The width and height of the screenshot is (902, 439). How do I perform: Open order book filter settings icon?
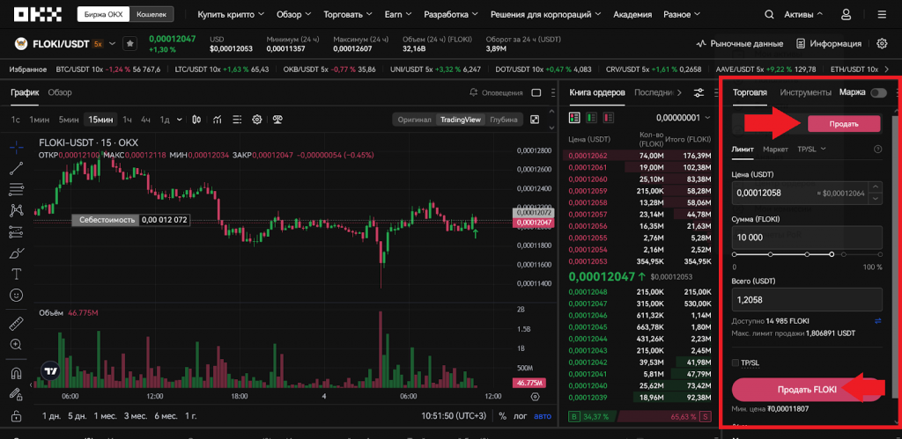tap(699, 92)
